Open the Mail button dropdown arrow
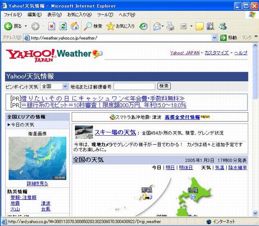259x226 pixels. 163,26
